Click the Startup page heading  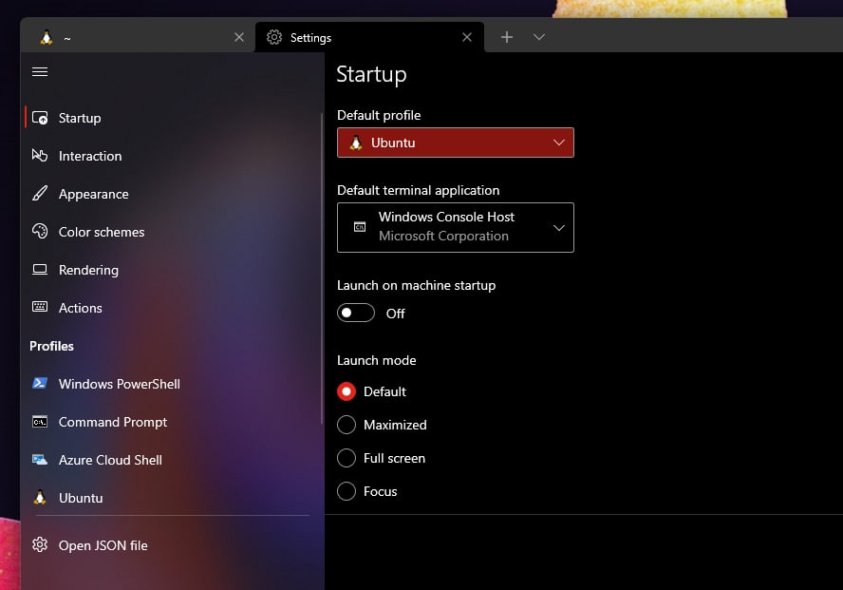click(371, 75)
